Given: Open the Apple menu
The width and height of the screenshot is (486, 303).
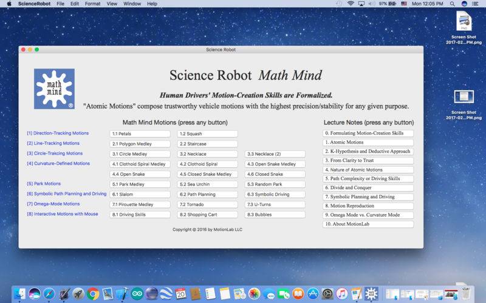Looking at the screenshot, I should pyautogui.click(x=9, y=4).
